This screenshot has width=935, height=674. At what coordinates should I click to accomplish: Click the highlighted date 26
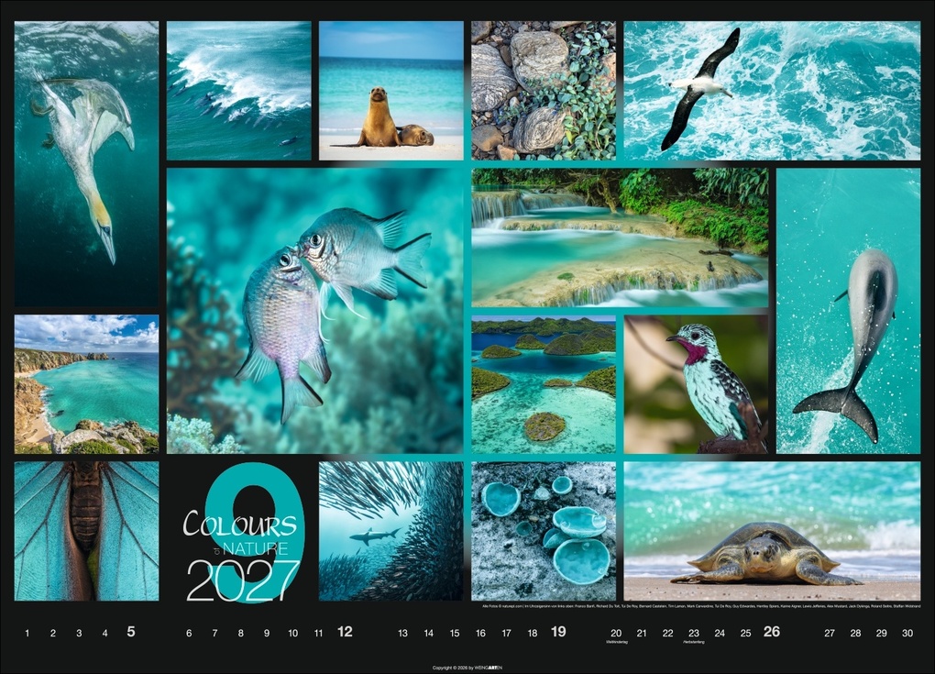[775, 633]
